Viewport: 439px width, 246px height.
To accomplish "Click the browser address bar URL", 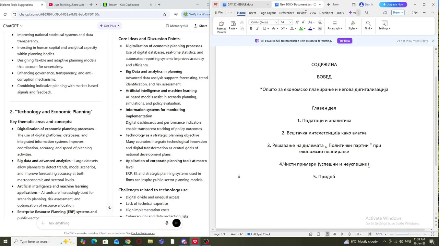I will pos(60,14).
